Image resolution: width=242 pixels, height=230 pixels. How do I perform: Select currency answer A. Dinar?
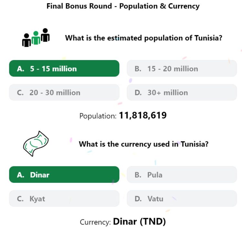(x=64, y=174)
